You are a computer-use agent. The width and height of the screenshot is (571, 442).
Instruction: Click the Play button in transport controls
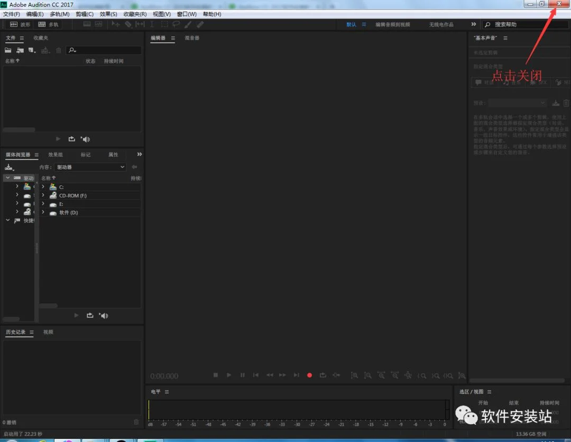(x=229, y=375)
